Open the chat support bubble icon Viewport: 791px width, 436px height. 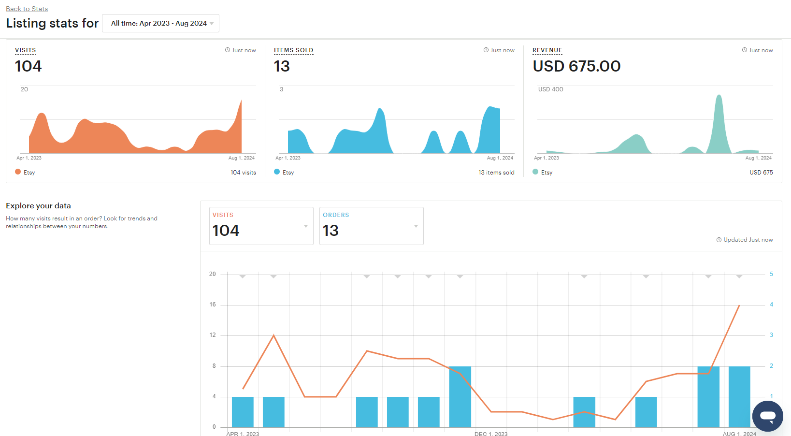pyautogui.click(x=767, y=416)
